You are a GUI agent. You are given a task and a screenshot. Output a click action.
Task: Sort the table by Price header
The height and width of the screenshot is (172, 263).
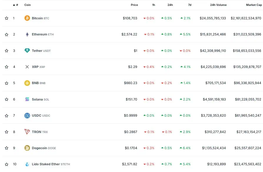[134, 5]
